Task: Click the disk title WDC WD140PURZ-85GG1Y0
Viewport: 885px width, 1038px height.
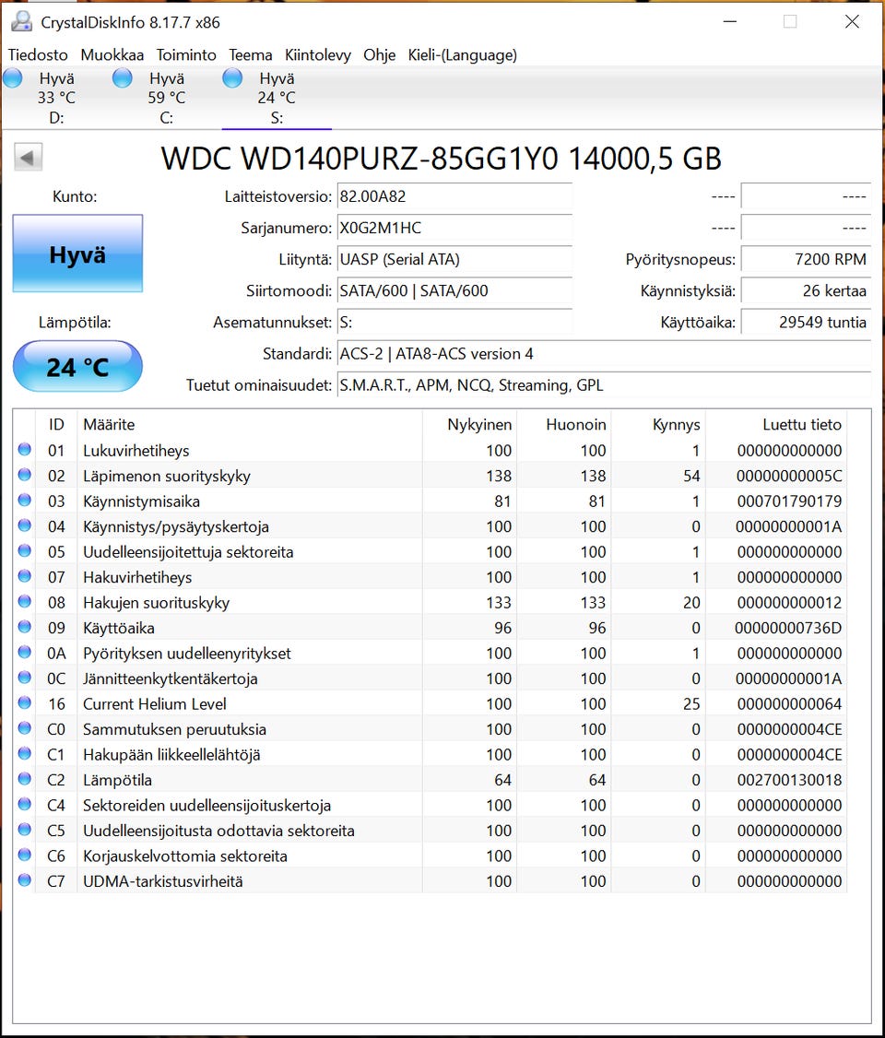Action: tap(360, 159)
